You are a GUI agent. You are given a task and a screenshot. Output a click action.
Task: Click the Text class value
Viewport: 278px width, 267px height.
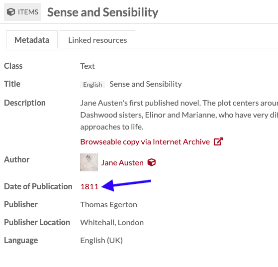(x=88, y=66)
